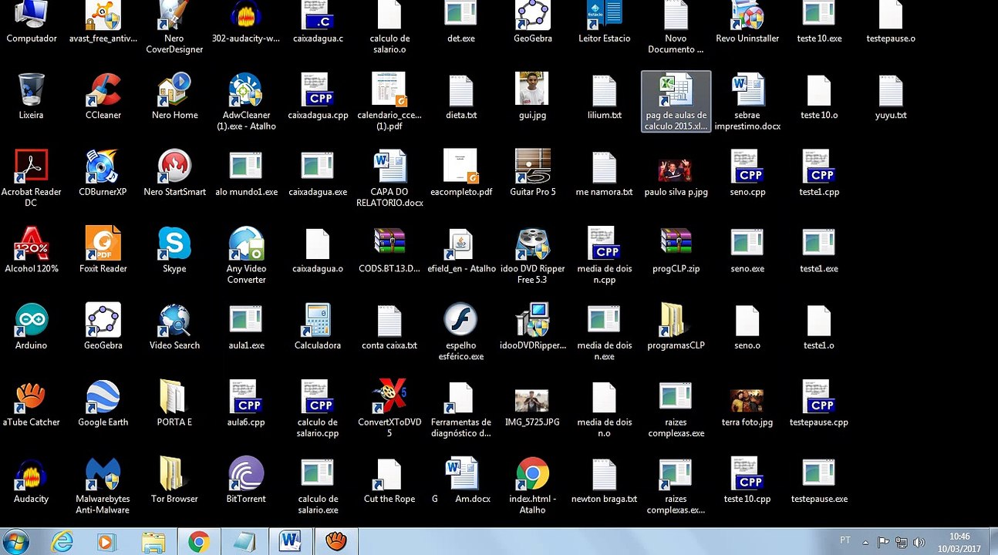Select the Alcohol 120% icon
This screenshot has height=555, width=998.
32,250
